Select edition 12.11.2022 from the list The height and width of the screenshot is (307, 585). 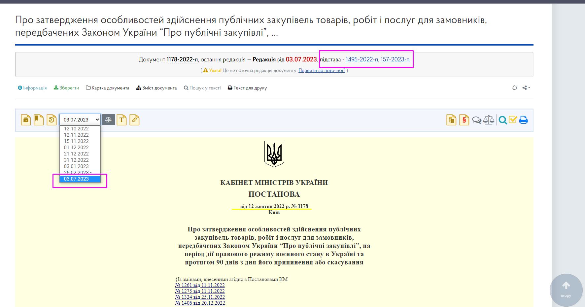point(80,135)
